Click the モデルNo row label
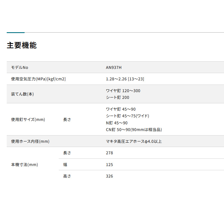The height and width of the screenshot is (224, 224). coord(20,67)
